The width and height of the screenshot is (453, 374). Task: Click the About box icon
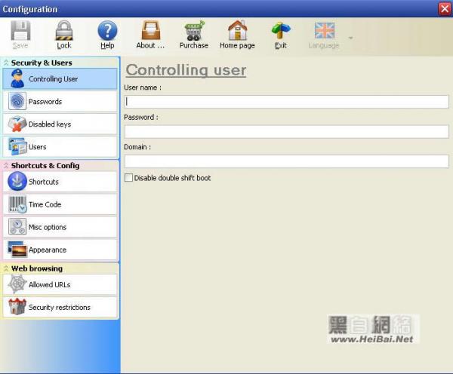point(150,32)
